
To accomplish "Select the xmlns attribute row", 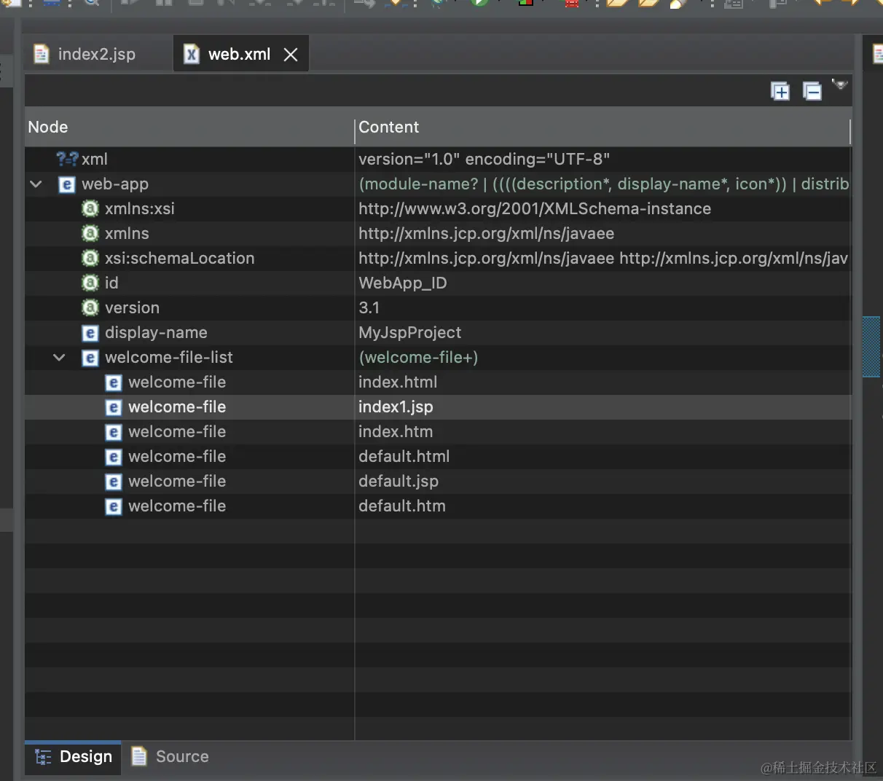I will tap(438, 234).
